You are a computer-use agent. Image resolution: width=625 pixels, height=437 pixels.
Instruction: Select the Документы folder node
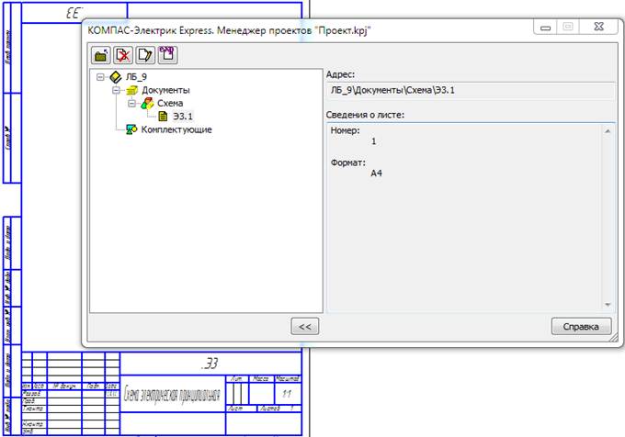pyautogui.click(x=165, y=90)
